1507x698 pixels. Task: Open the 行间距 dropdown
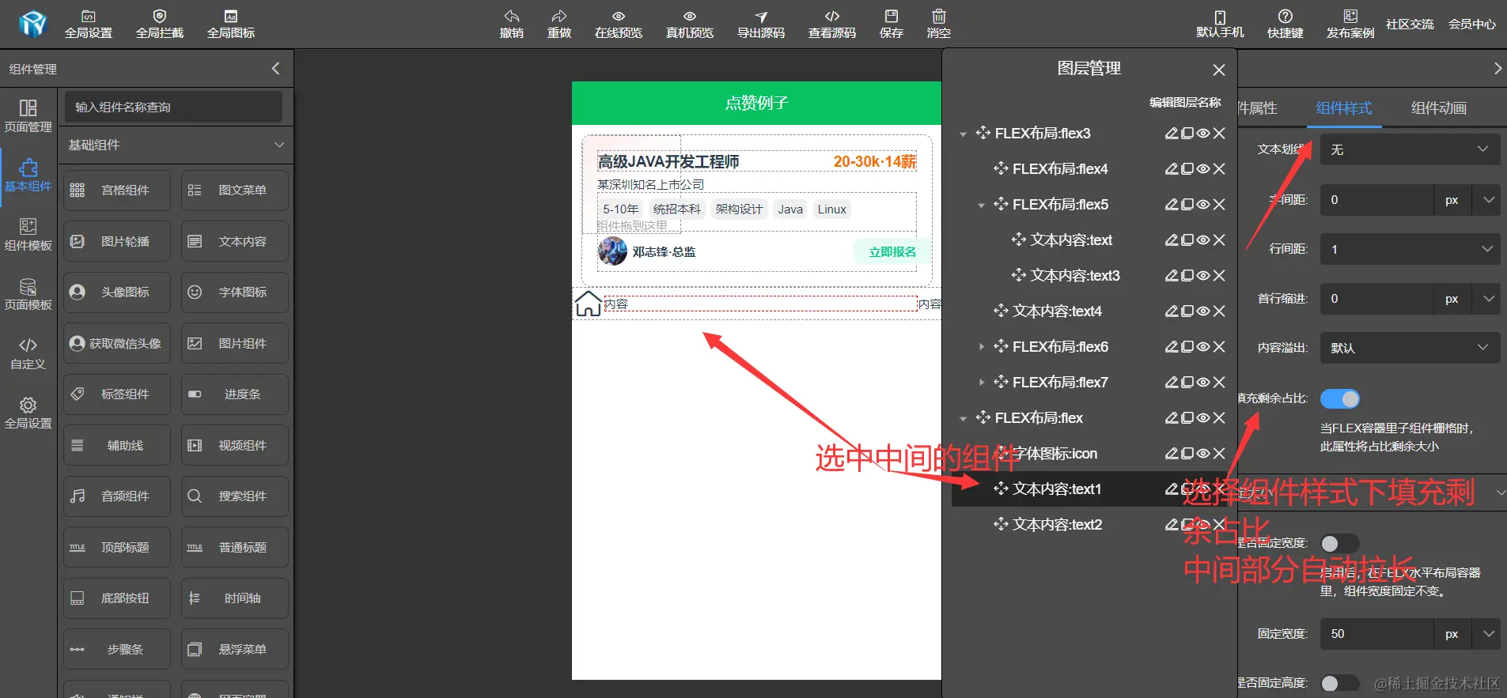pyautogui.click(x=1410, y=249)
